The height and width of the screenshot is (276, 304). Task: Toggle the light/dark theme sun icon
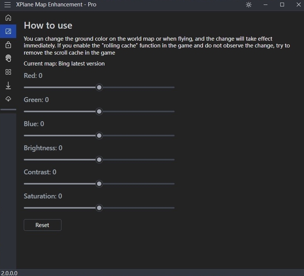coord(249,5)
